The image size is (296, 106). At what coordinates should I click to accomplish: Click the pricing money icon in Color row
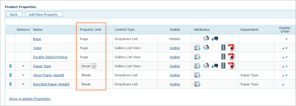point(206,48)
